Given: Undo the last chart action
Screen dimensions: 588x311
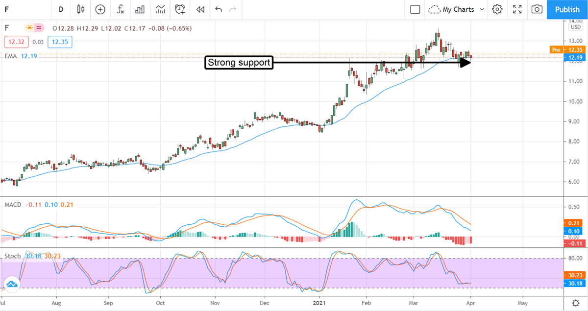Looking at the screenshot, I should pos(219,9).
